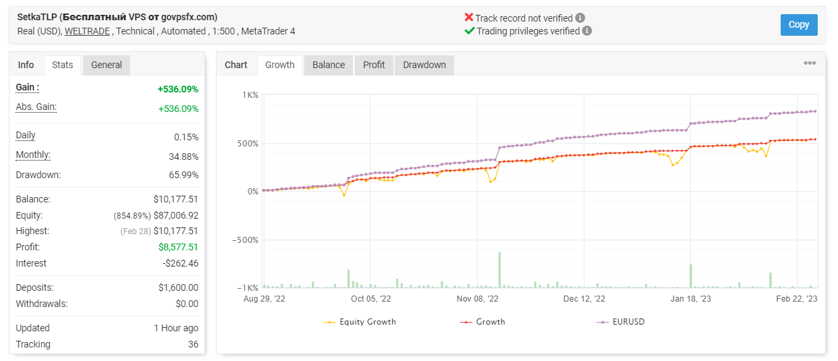Screen dimensions: 838x361
Task: Click info icon next to Track record not verified
Action: [580, 18]
